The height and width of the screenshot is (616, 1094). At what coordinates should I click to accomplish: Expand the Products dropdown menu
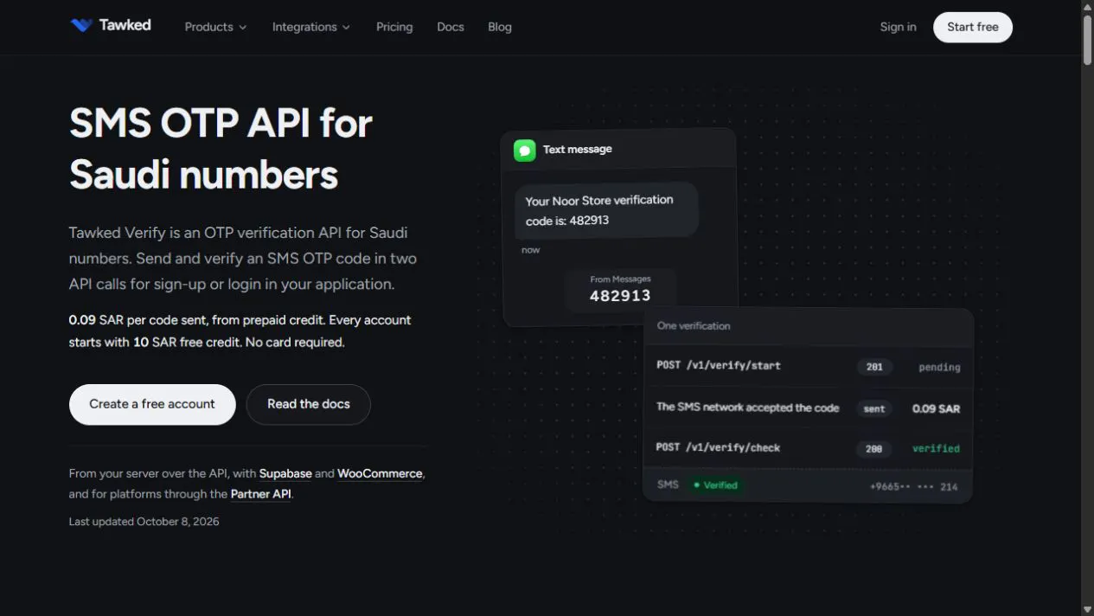(x=215, y=27)
